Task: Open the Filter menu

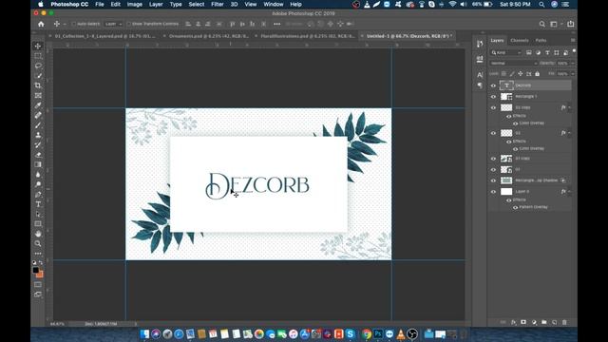Action: pos(218,4)
